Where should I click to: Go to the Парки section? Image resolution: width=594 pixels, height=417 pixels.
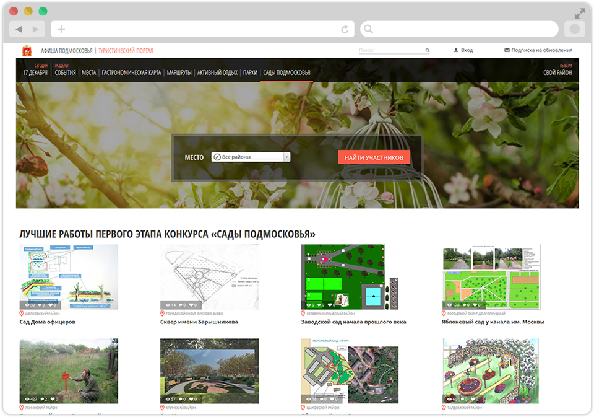250,72
